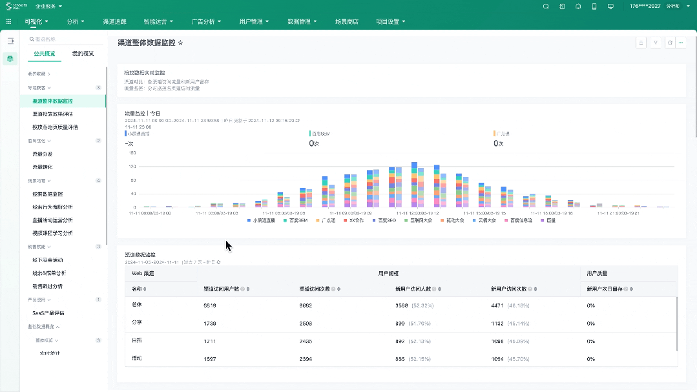This screenshot has height=392, width=697.
Task: Open 场景商店 in top navigation
Action: (x=347, y=21)
